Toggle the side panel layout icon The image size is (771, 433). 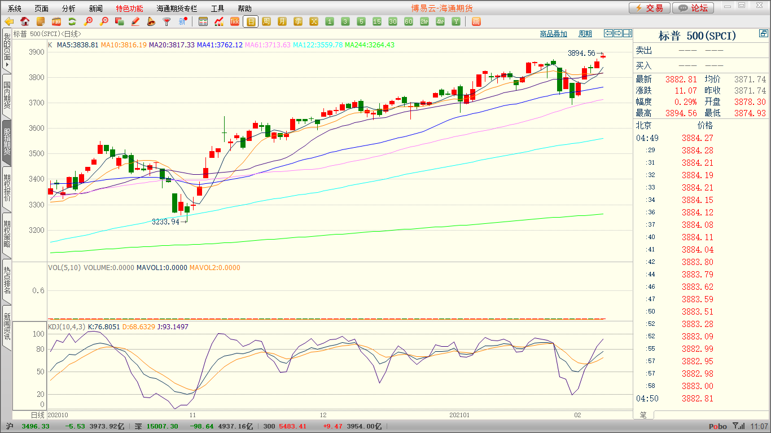coord(628,33)
